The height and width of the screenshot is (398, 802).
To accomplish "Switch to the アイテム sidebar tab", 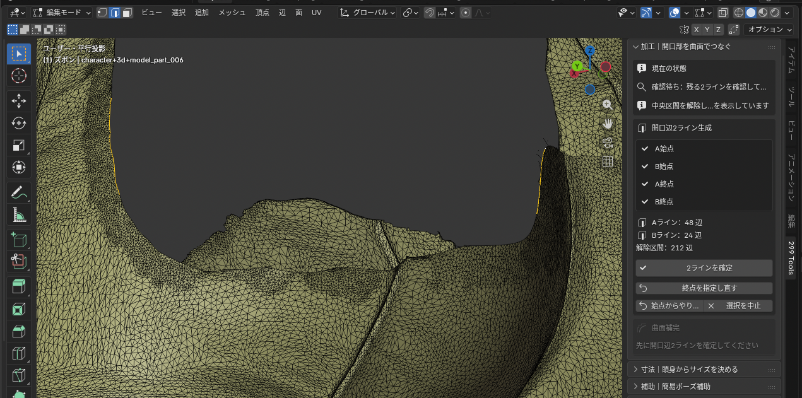I will pyautogui.click(x=791, y=61).
